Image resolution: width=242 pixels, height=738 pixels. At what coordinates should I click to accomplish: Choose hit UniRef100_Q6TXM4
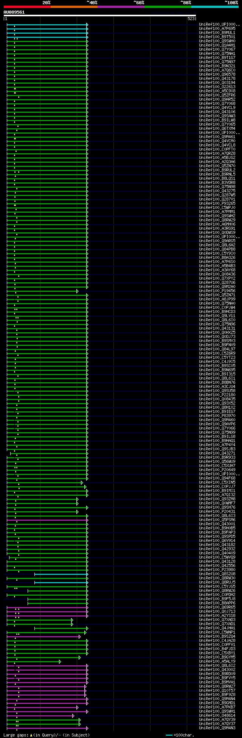click(x=217, y=128)
